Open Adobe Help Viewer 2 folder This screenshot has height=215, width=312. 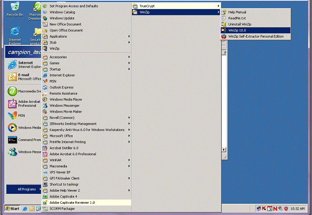(x=87, y=190)
